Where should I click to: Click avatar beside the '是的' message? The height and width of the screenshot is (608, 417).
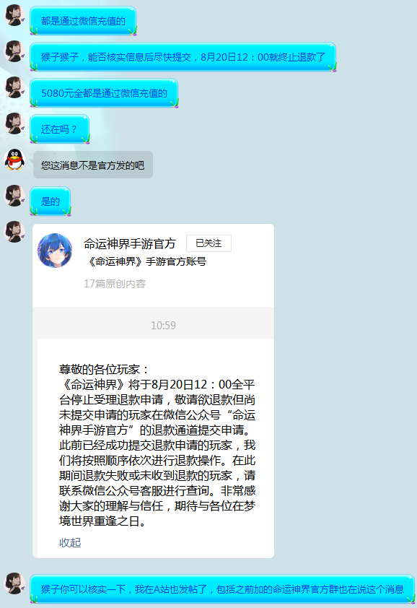(x=14, y=196)
